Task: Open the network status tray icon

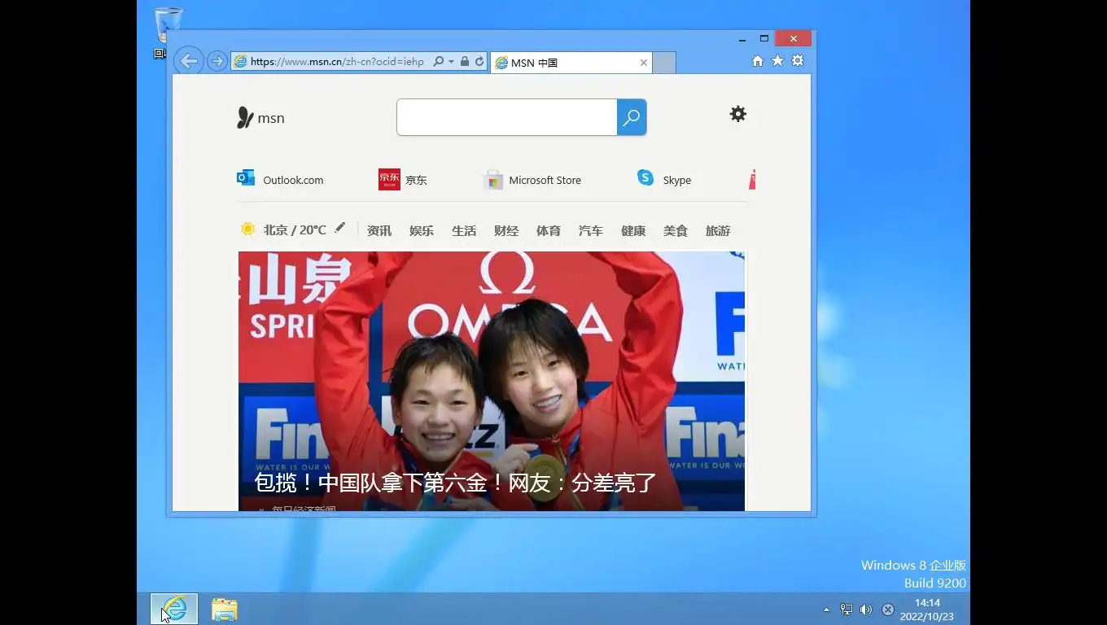Action: [847, 610]
